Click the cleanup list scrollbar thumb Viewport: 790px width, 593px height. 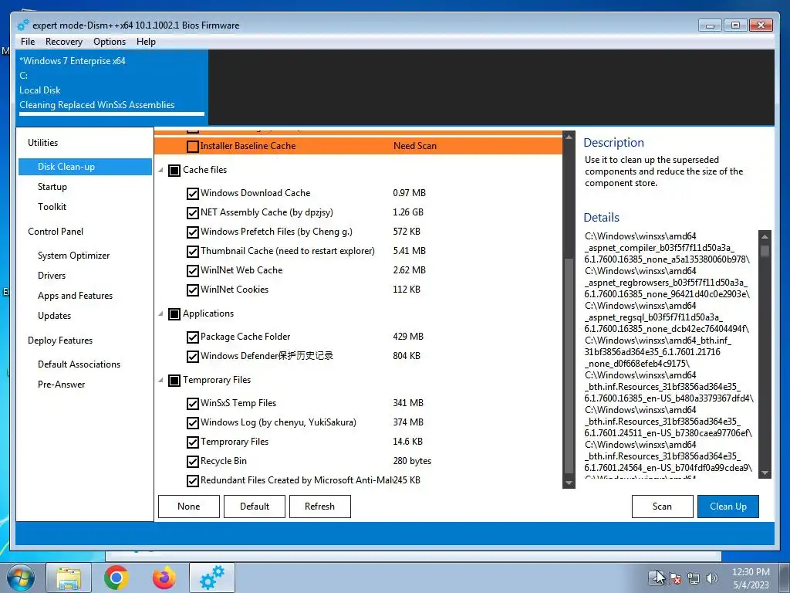tap(569, 365)
